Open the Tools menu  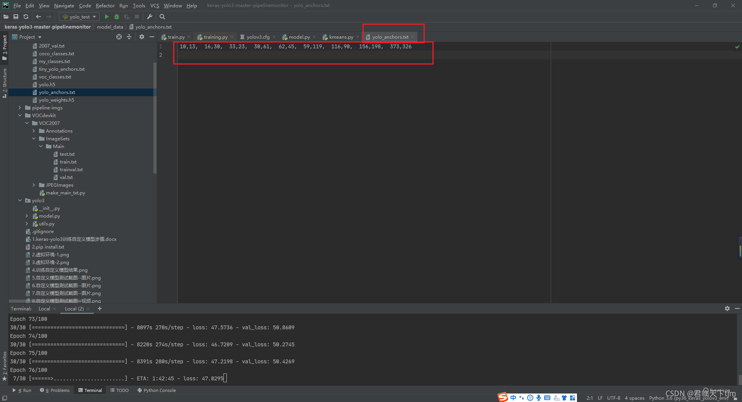(x=139, y=5)
